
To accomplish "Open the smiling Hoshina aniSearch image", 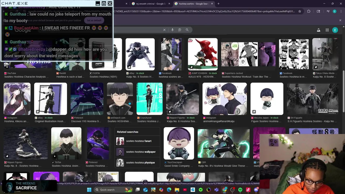I will click(x=120, y=99).
